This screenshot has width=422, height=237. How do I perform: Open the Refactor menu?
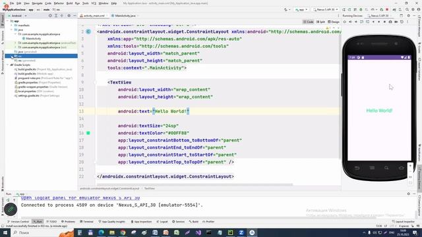coord(59,3)
